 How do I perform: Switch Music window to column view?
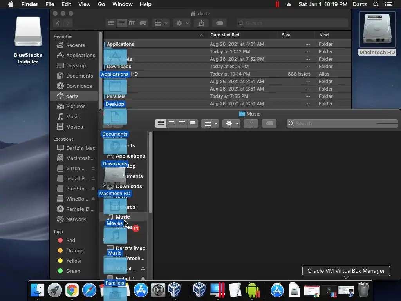[182, 123]
